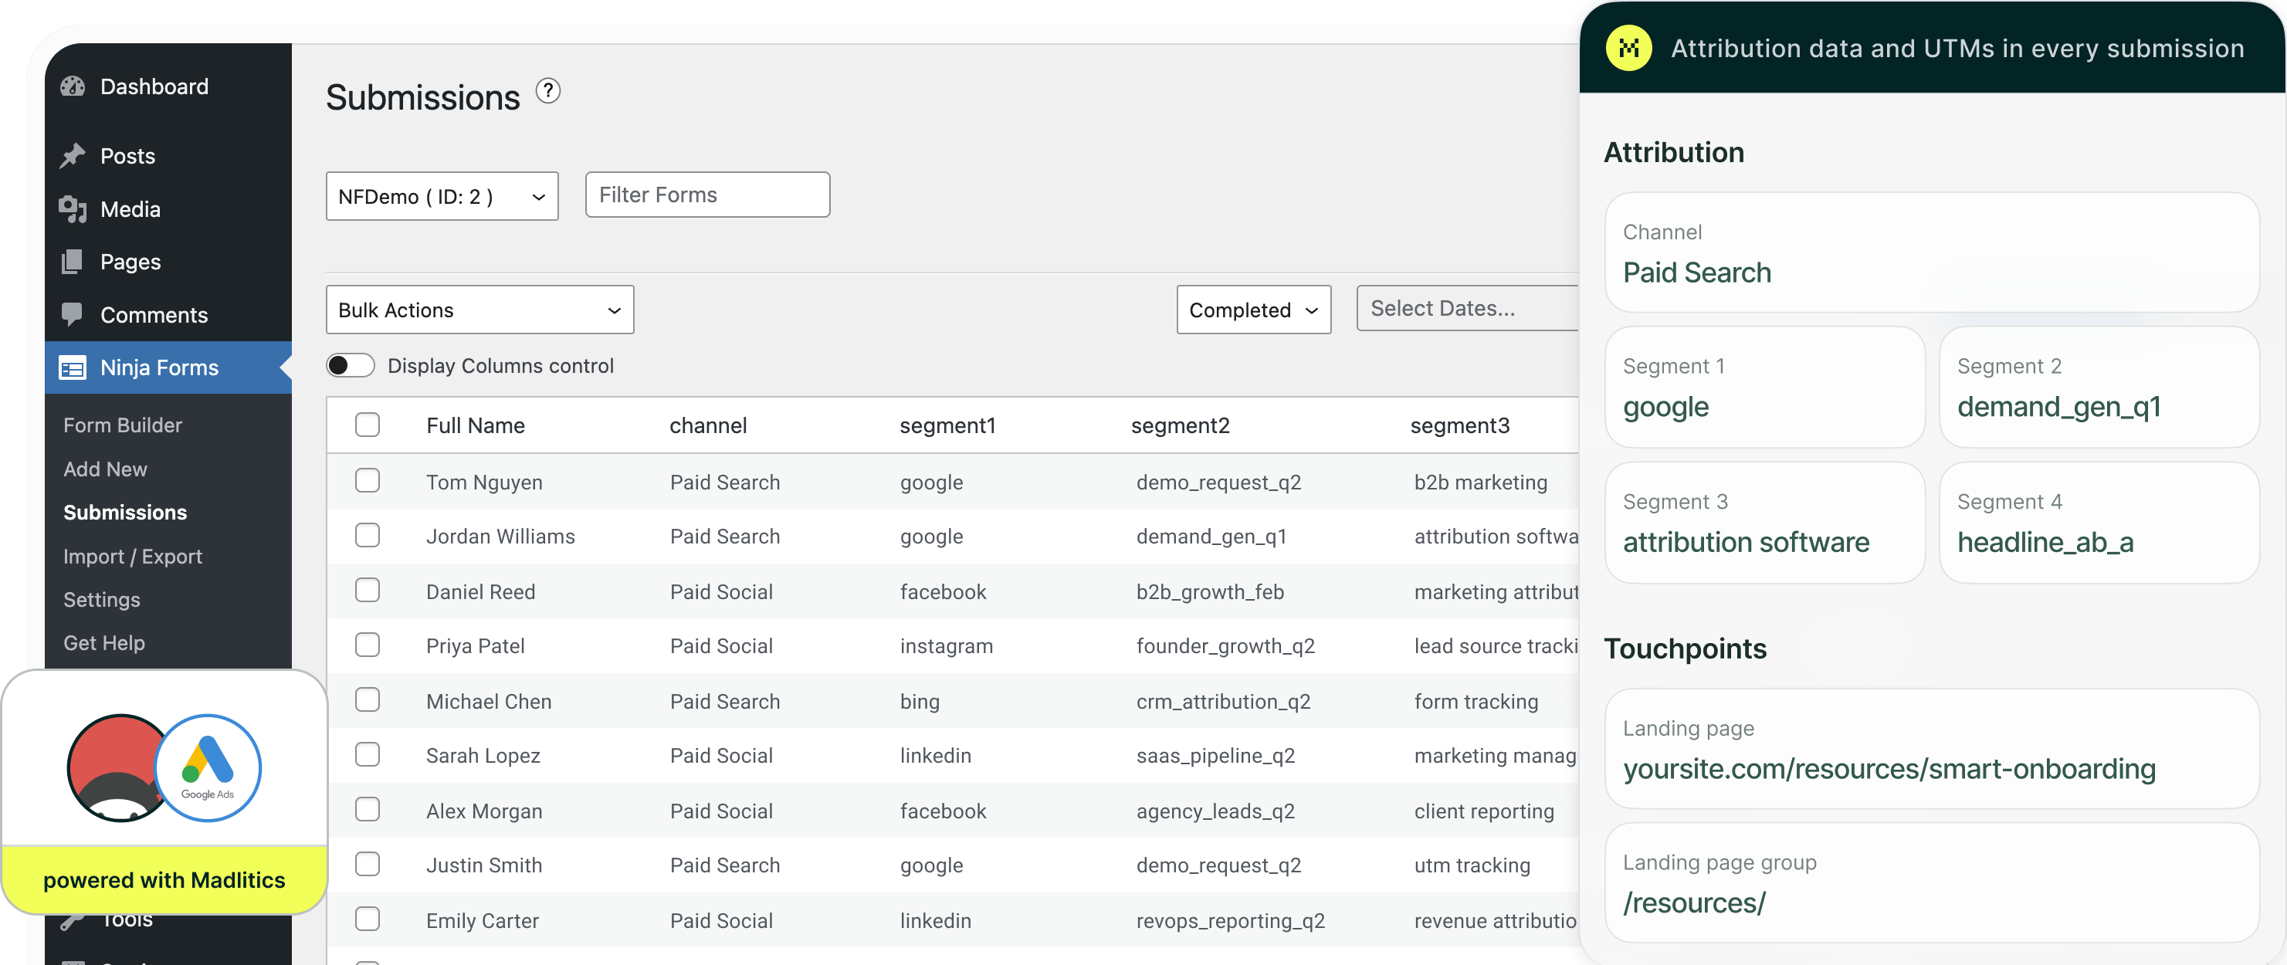Click the Comments bubble icon
This screenshot has width=2287, height=965.
73,313
